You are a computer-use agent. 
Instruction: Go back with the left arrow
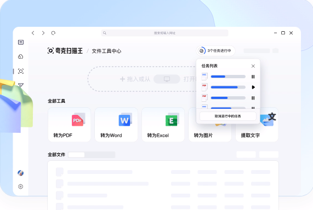click(x=33, y=33)
